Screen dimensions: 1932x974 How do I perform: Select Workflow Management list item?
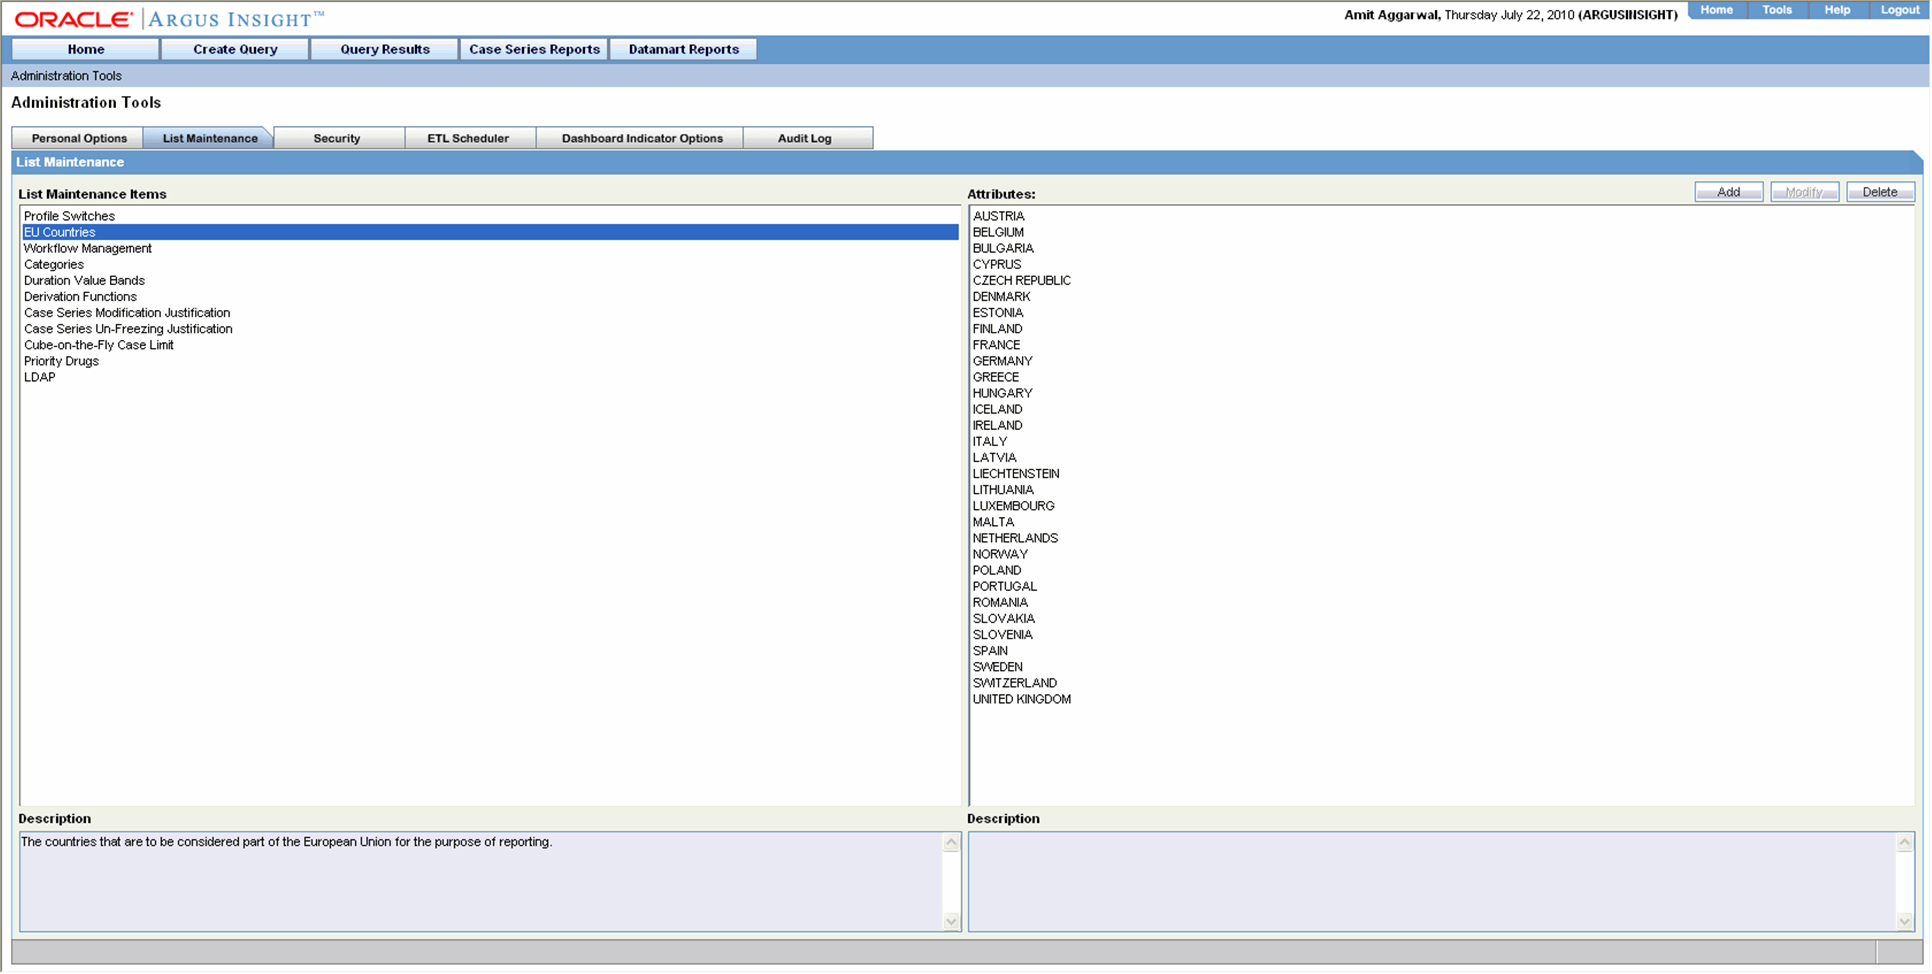click(x=87, y=247)
